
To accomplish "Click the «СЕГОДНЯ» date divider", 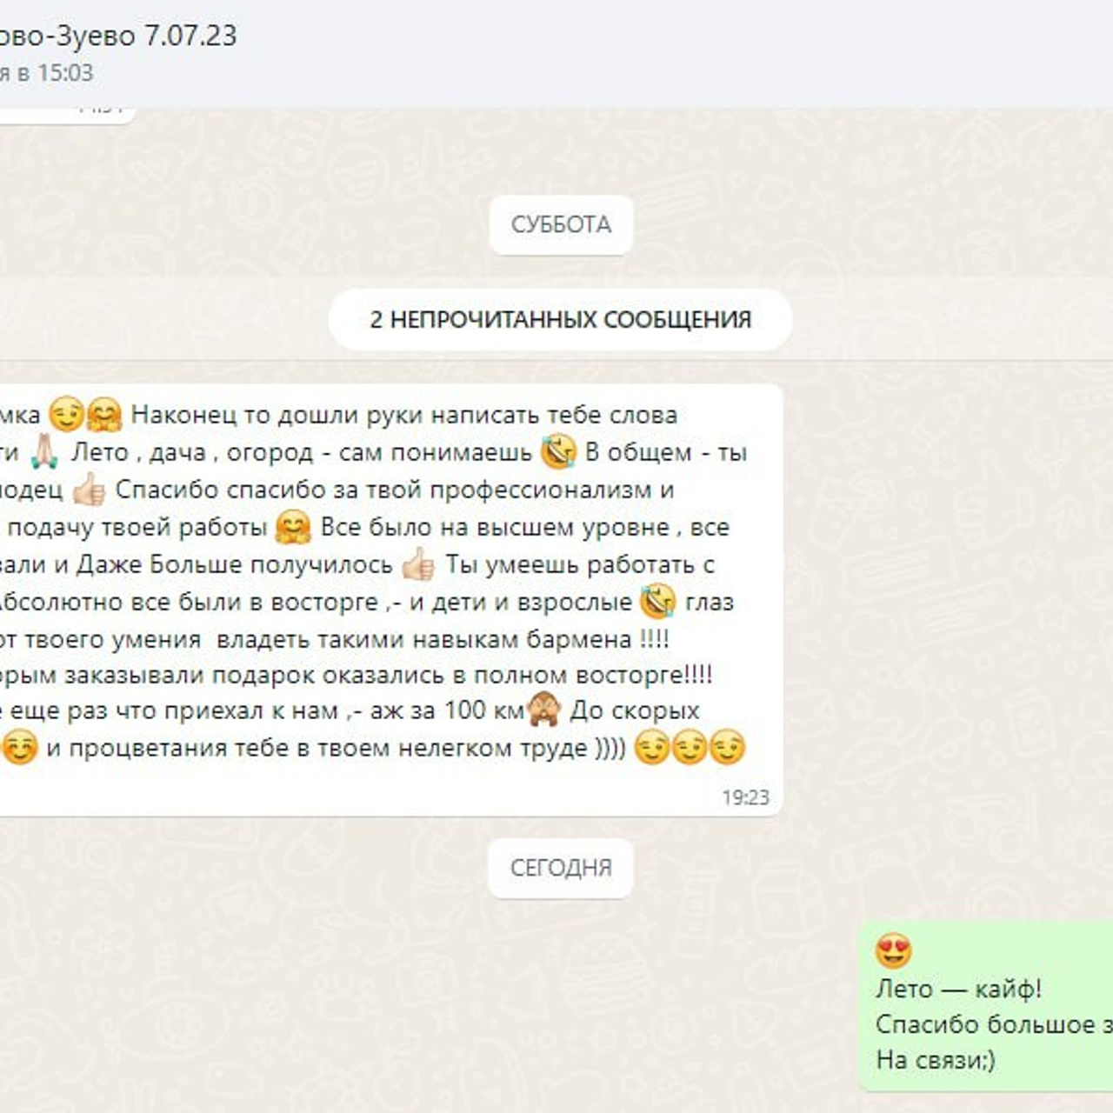I will [562, 867].
